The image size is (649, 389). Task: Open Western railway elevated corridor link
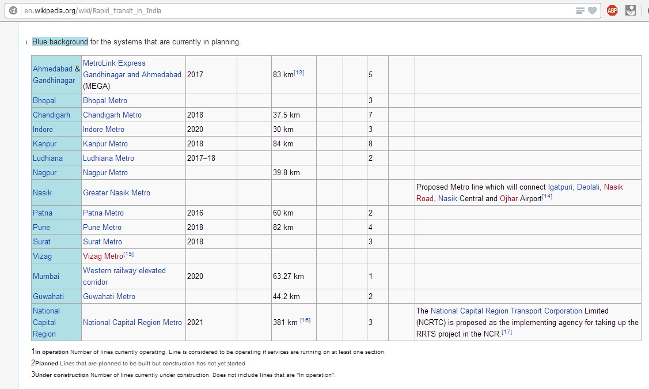pyautogui.click(x=124, y=276)
